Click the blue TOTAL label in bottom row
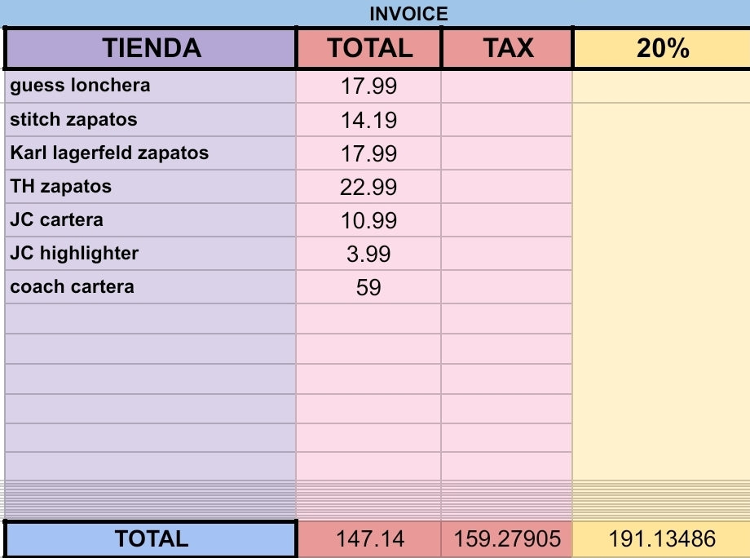The height and width of the screenshot is (558, 750). 151,538
